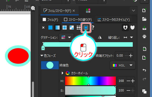152x97 pixels.
Task: Decrease the H value with minus
Action: (128, 81)
